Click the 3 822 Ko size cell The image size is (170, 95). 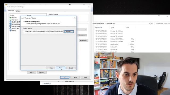click(131, 44)
